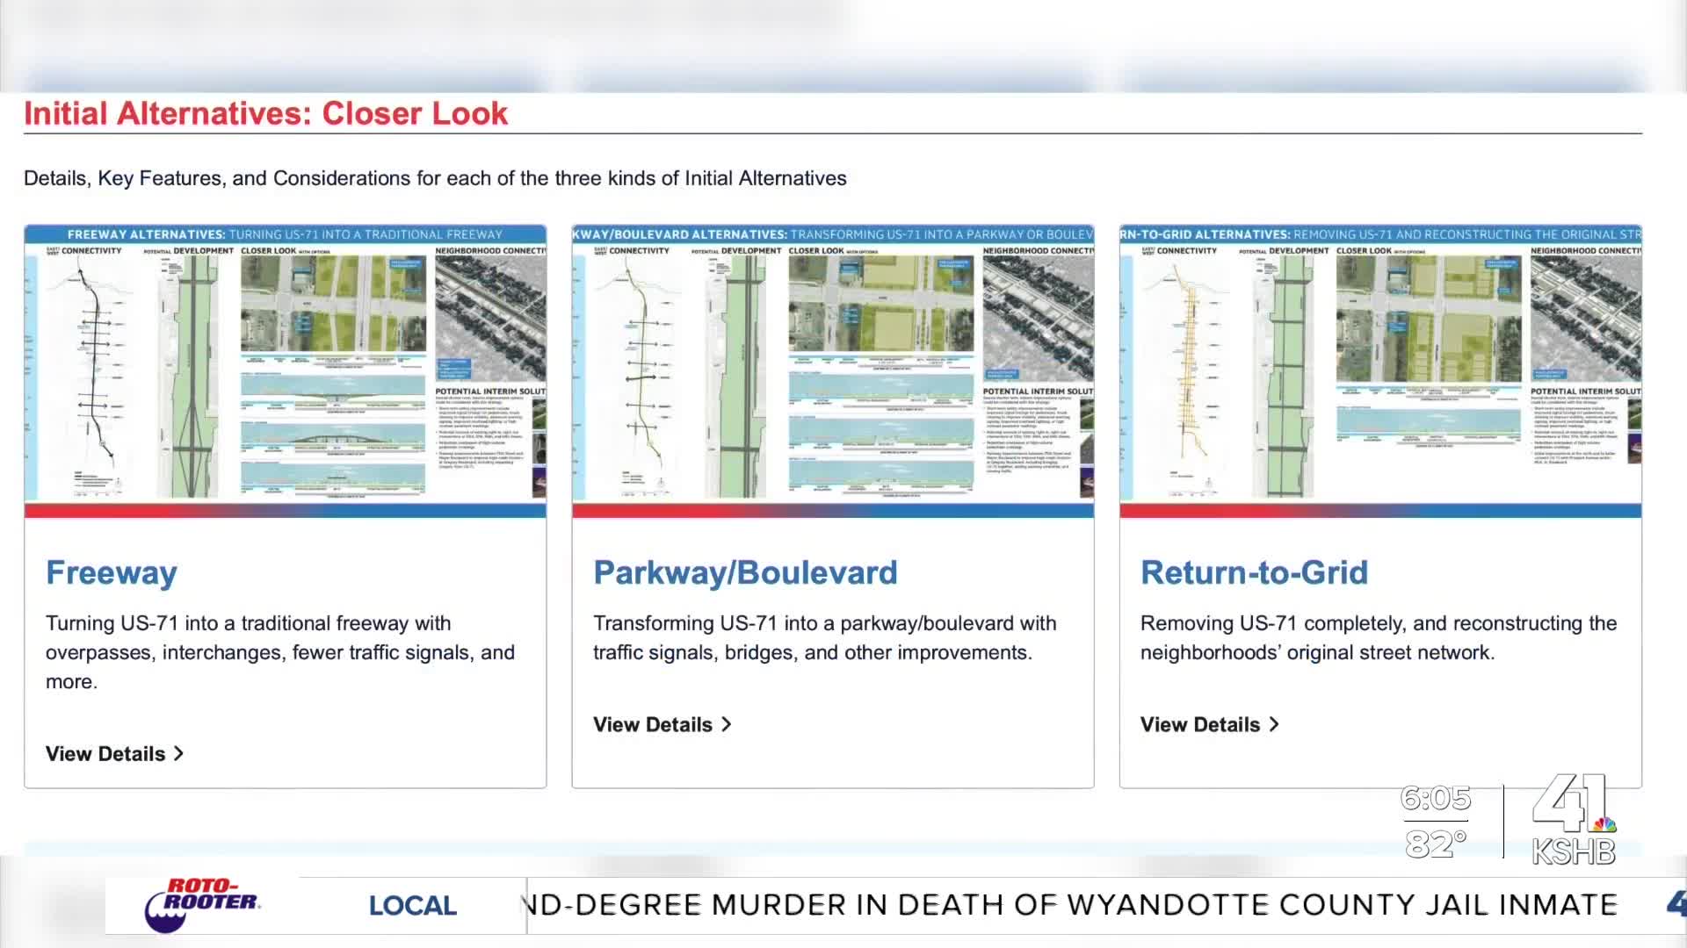
Task: Click the Roto-Rooter sponsor logo
Action: coord(202,905)
